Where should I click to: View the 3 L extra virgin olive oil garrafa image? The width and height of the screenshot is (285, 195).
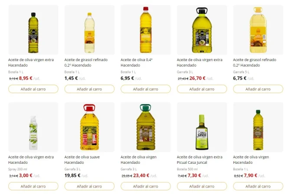202,29
